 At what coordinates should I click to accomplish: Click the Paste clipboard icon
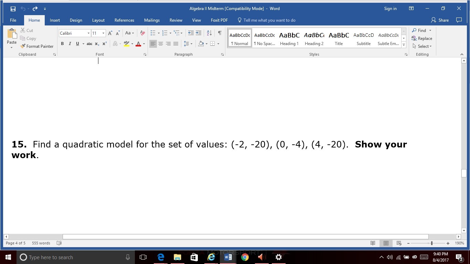12,34
